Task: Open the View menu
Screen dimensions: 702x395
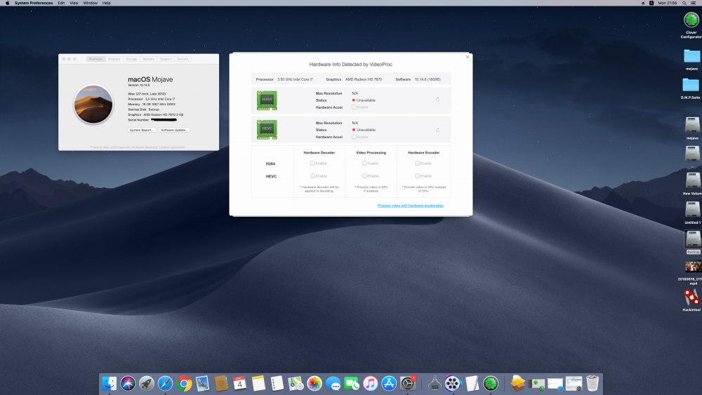Action: (x=74, y=3)
